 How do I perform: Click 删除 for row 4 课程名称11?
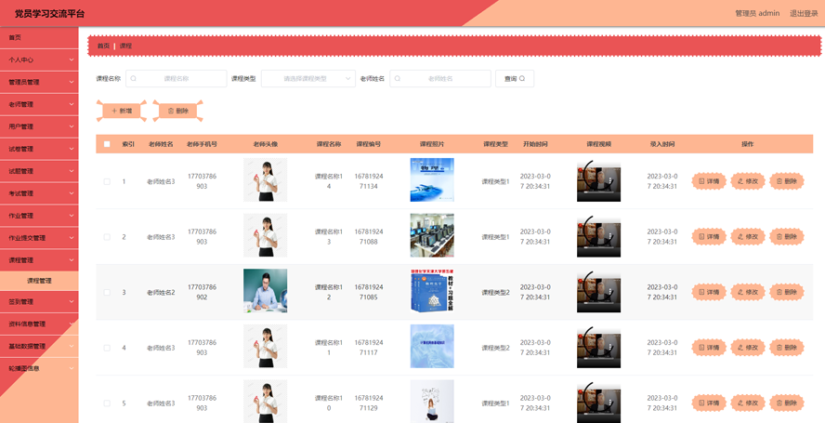click(x=787, y=348)
